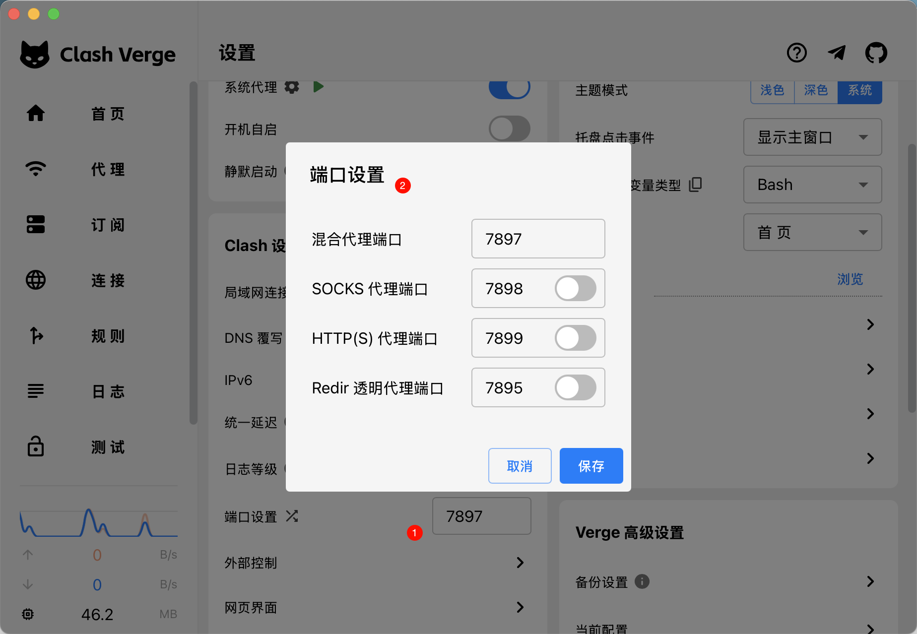This screenshot has height=634, width=917.
Task: Click the copy environment variable icon
Action: click(695, 185)
